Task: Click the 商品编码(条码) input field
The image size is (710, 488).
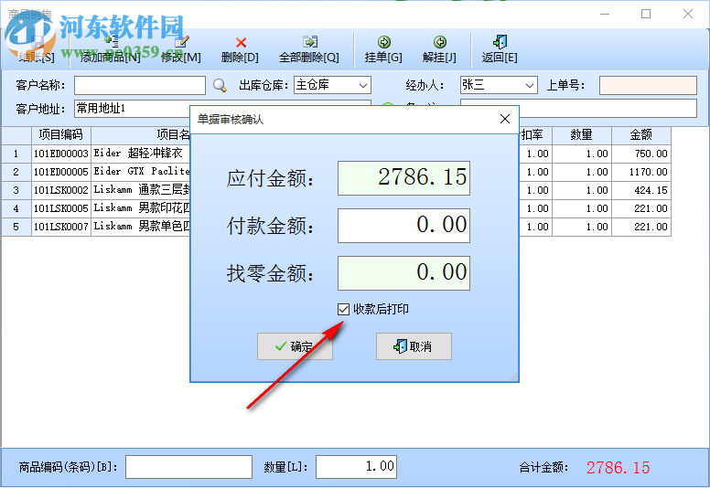Action: pos(188,467)
